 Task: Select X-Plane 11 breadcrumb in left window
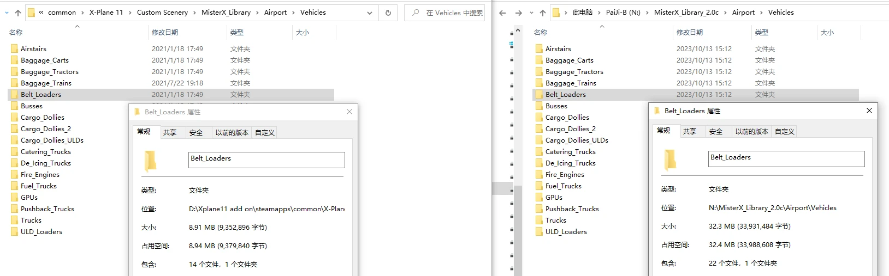(106, 13)
